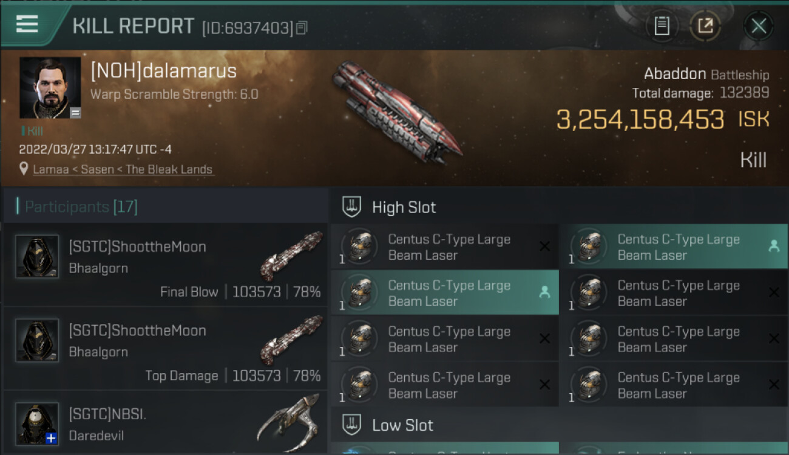Select ShoottheMoon Top Damage participant entry

pyautogui.click(x=165, y=348)
